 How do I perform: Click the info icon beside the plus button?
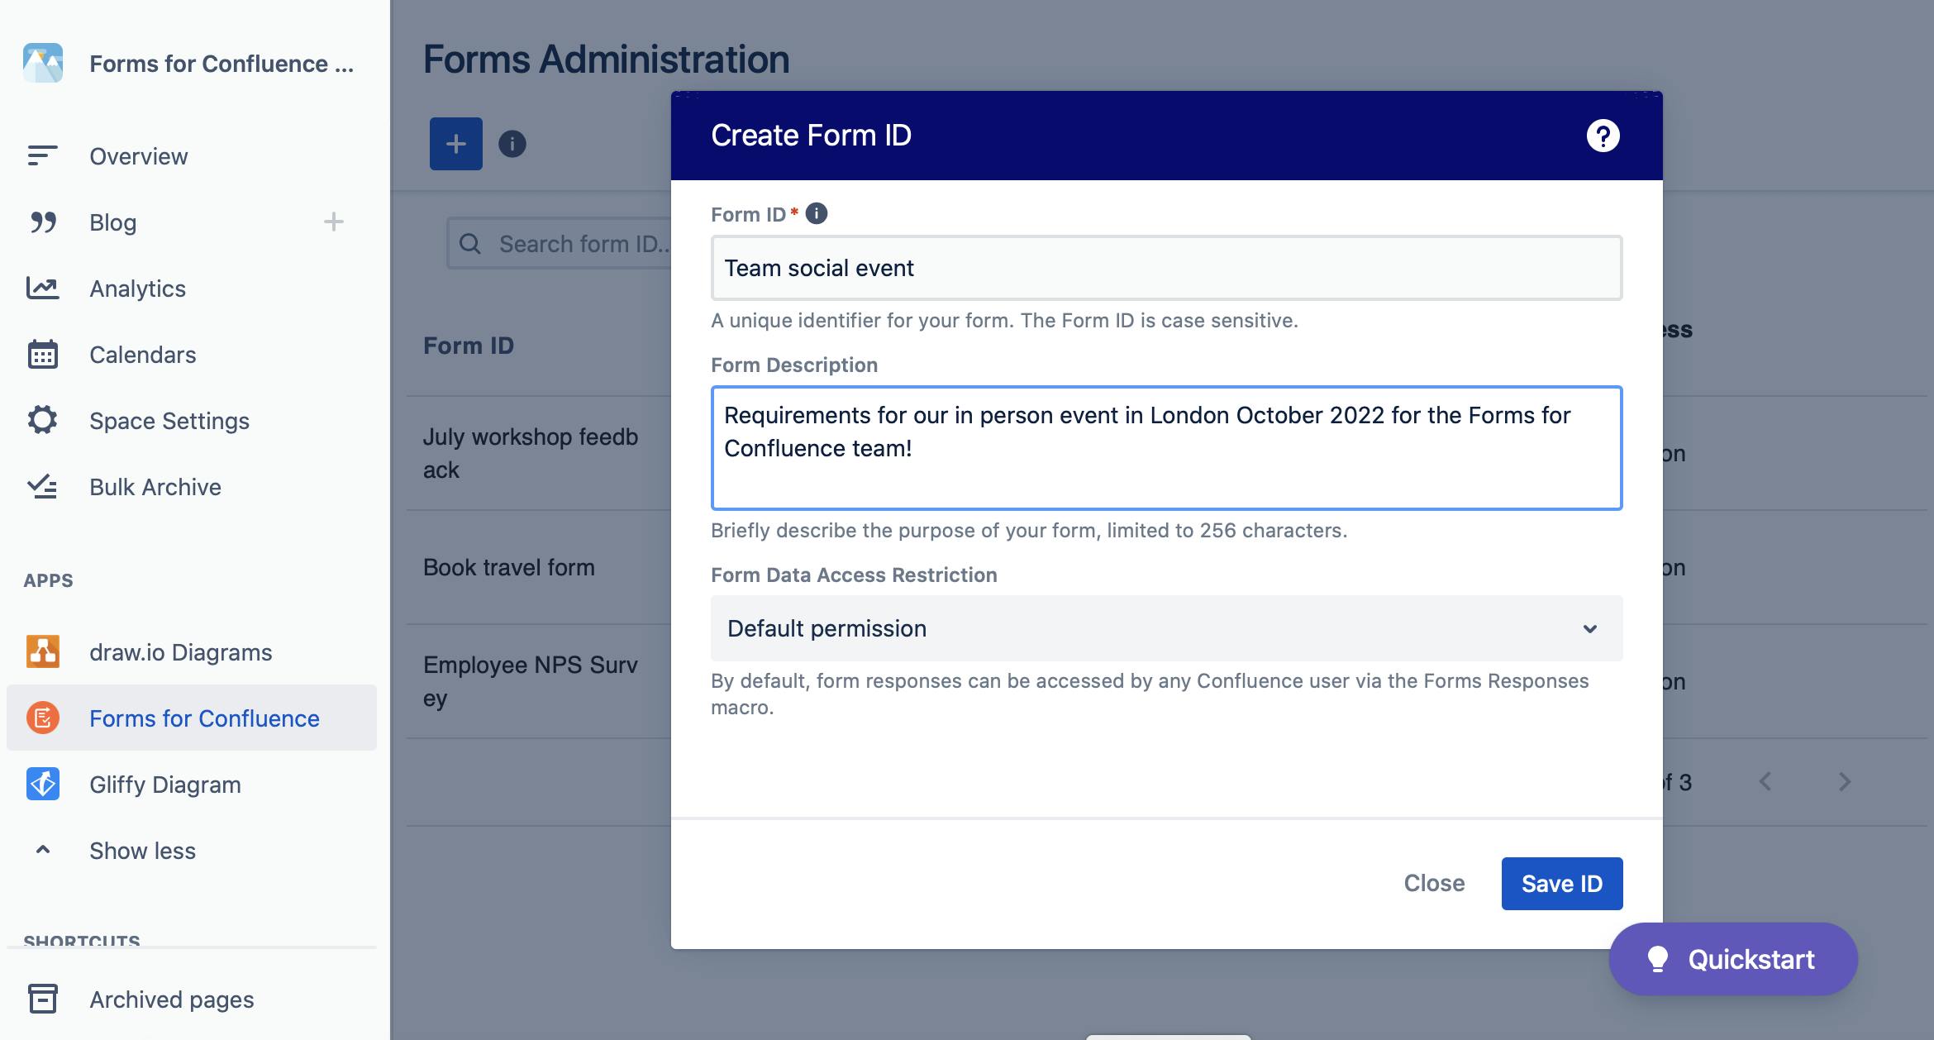pyautogui.click(x=512, y=144)
